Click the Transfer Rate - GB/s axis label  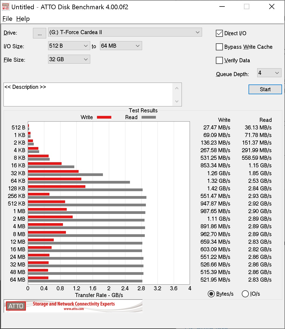(x=99, y=295)
